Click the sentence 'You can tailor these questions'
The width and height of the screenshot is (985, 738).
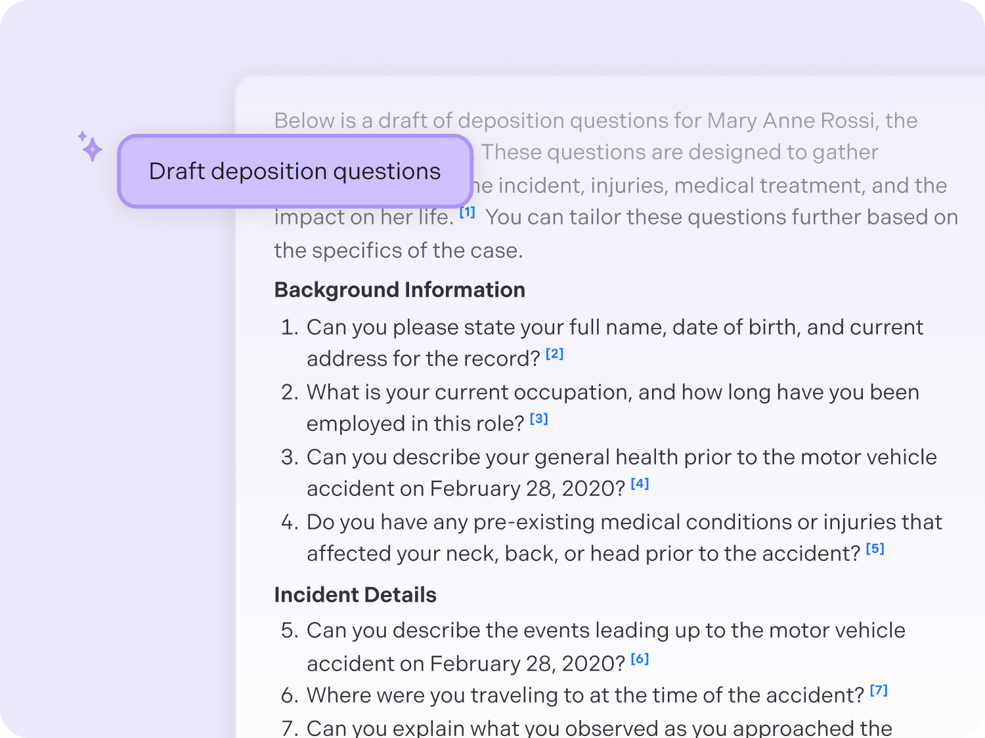coord(616,234)
